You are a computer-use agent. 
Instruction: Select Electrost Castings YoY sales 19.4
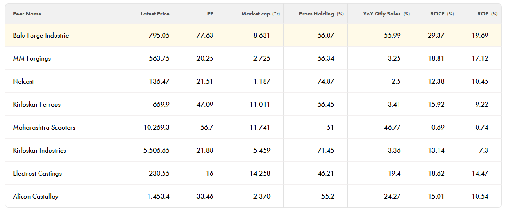pyautogui.click(x=394, y=174)
